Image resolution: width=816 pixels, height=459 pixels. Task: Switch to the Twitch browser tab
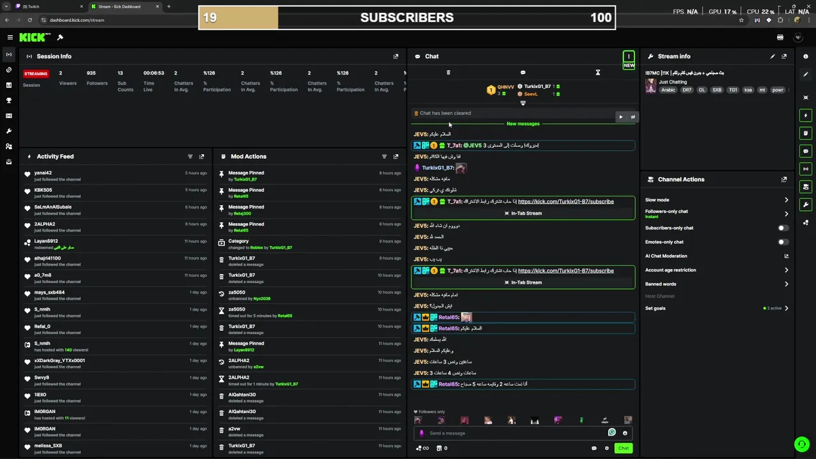pyautogui.click(x=50, y=6)
